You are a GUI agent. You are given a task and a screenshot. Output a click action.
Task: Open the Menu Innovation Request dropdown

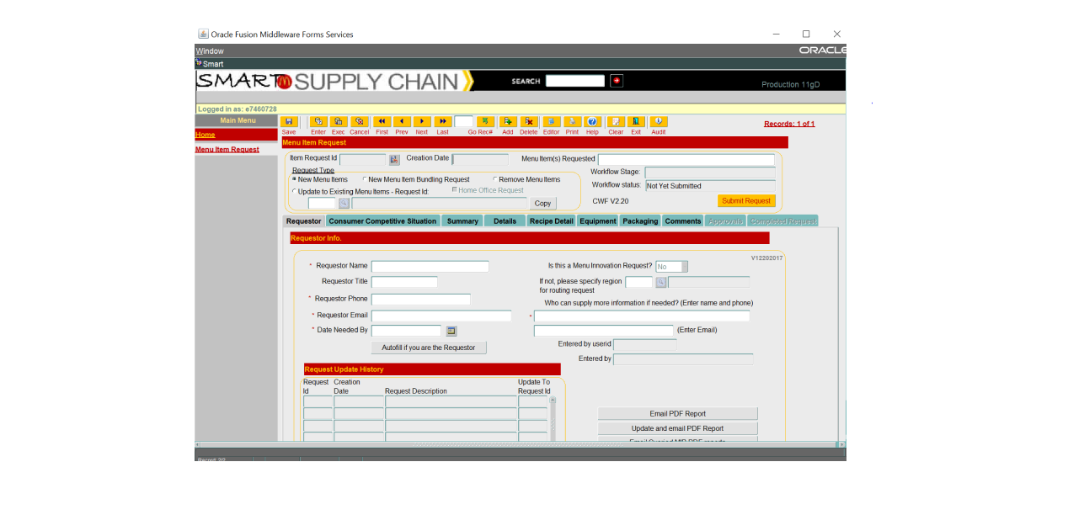[x=684, y=267]
